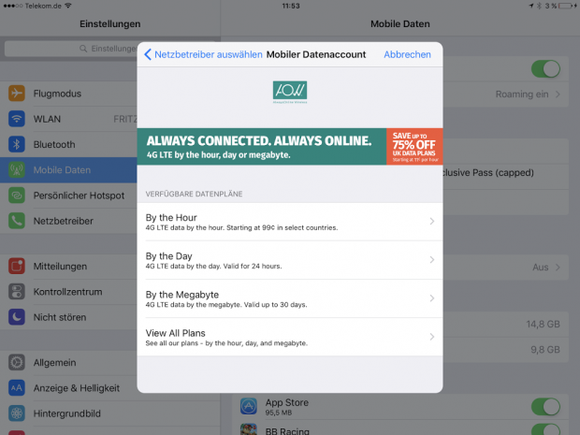Toggle mobile data for BB Racing
Viewport: 580px width, 435px height.
(545, 429)
